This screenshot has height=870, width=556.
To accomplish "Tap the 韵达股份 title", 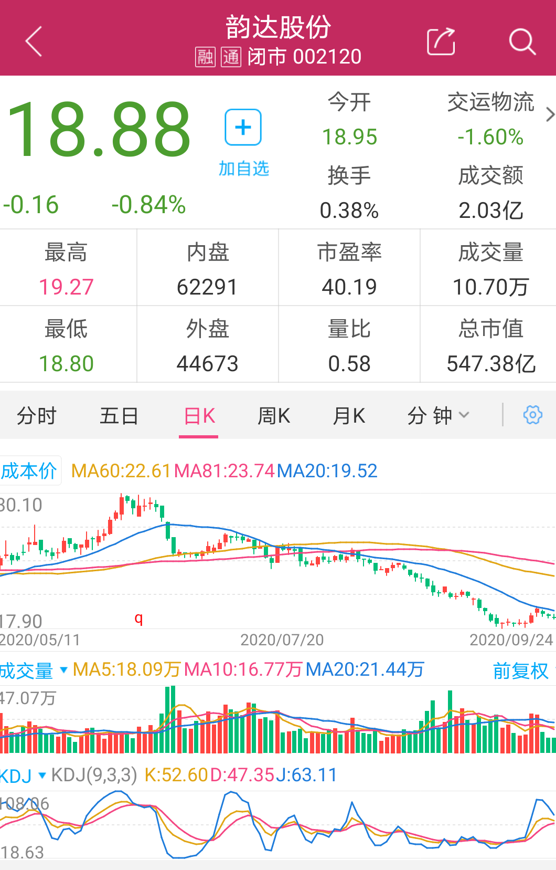I will [278, 27].
